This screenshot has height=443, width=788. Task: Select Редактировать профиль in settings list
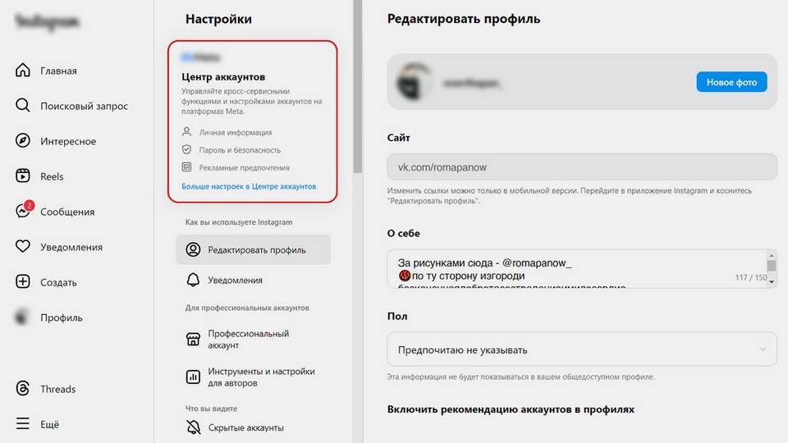click(253, 249)
